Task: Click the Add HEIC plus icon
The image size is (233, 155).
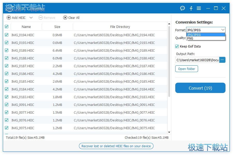Action: (9, 18)
